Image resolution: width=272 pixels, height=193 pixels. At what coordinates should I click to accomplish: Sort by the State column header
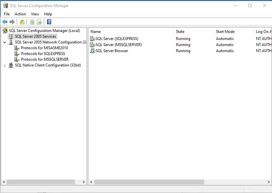(x=194, y=31)
